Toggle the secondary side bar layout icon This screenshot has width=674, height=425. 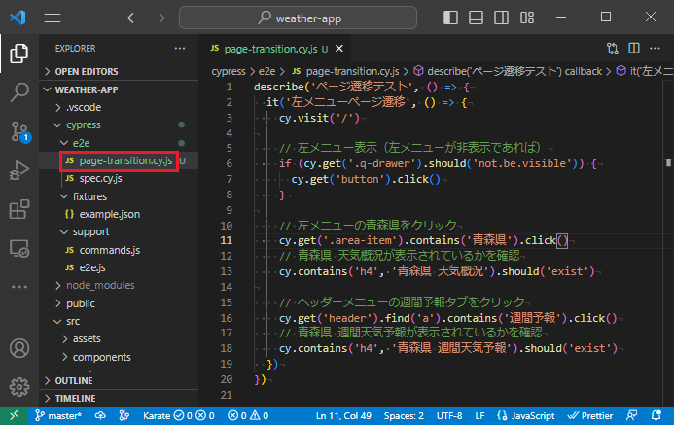[501, 18]
